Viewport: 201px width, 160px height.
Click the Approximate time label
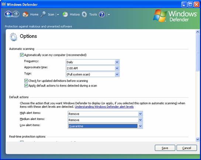click(36, 67)
